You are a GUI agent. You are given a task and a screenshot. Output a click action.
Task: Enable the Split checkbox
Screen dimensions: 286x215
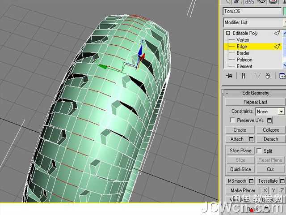(x=259, y=150)
